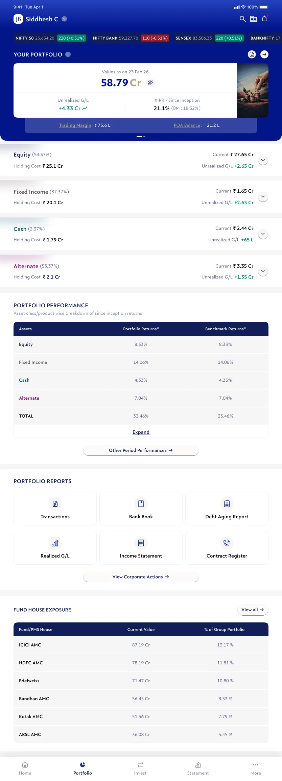
Task: Open Contract Register report tile
Action: pos(227,548)
